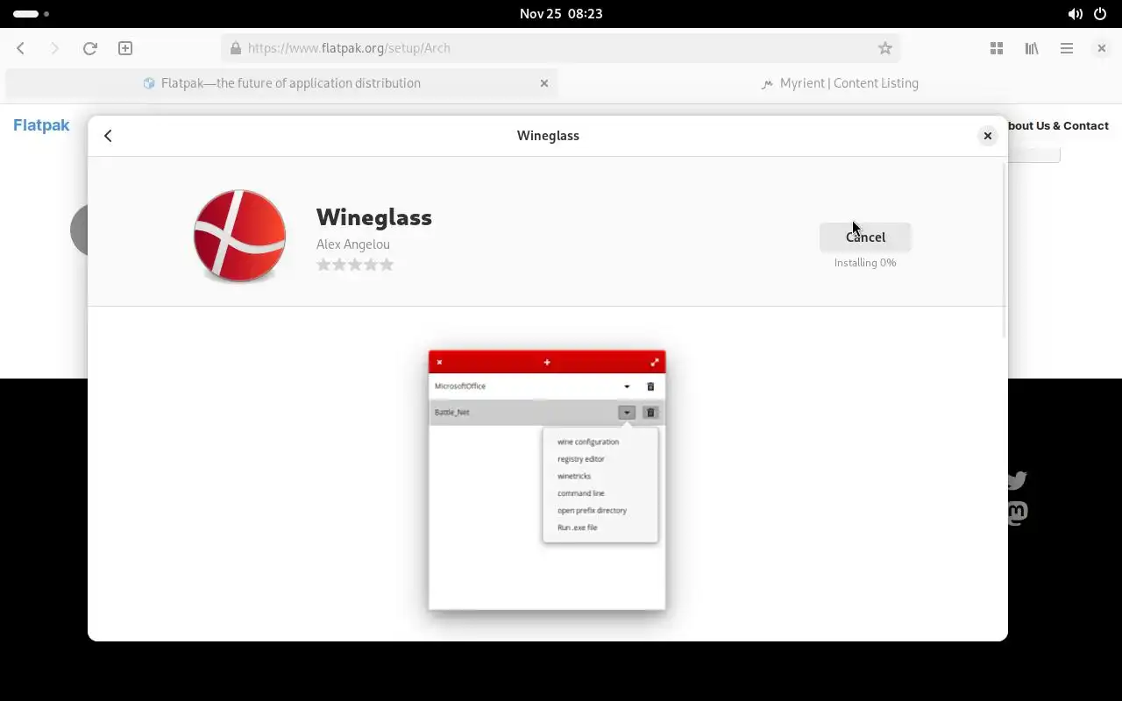Bookmark this page with the star icon
This screenshot has width=1122, height=701.
point(885,48)
